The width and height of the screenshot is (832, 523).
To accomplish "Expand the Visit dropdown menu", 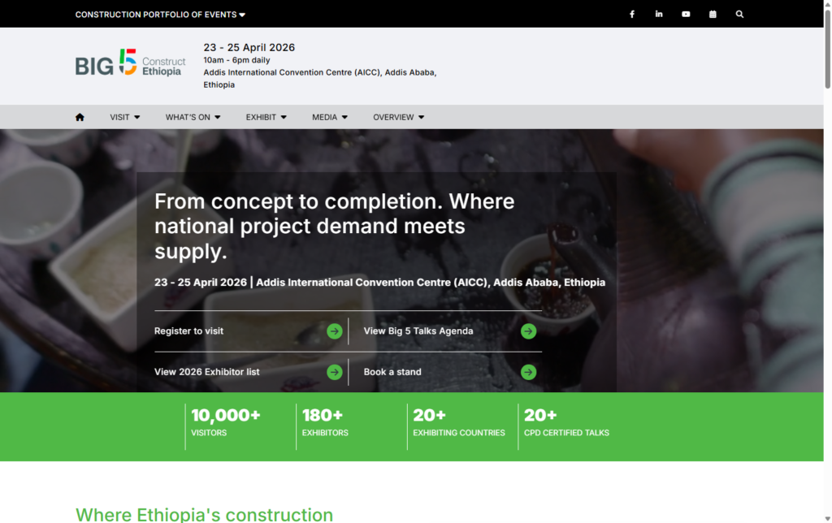I will (x=125, y=117).
